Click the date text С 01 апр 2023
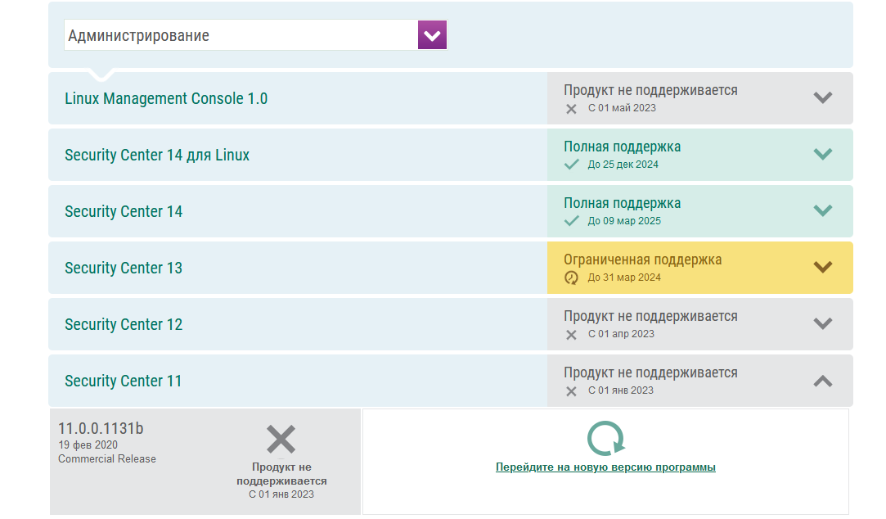The height and width of the screenshot is (519, 886). 621,333
